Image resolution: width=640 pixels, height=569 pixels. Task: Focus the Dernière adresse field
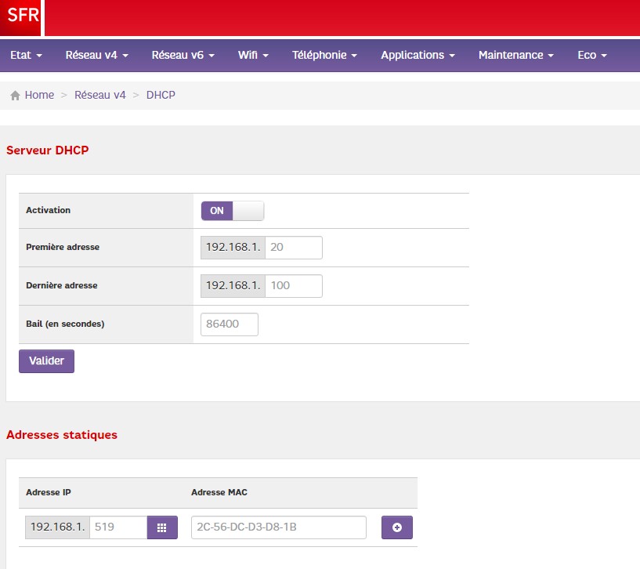294,286
